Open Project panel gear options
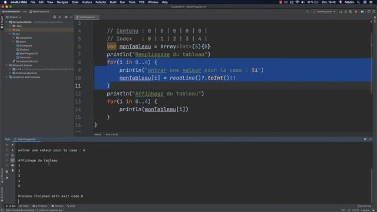 (x=66, y=17)
